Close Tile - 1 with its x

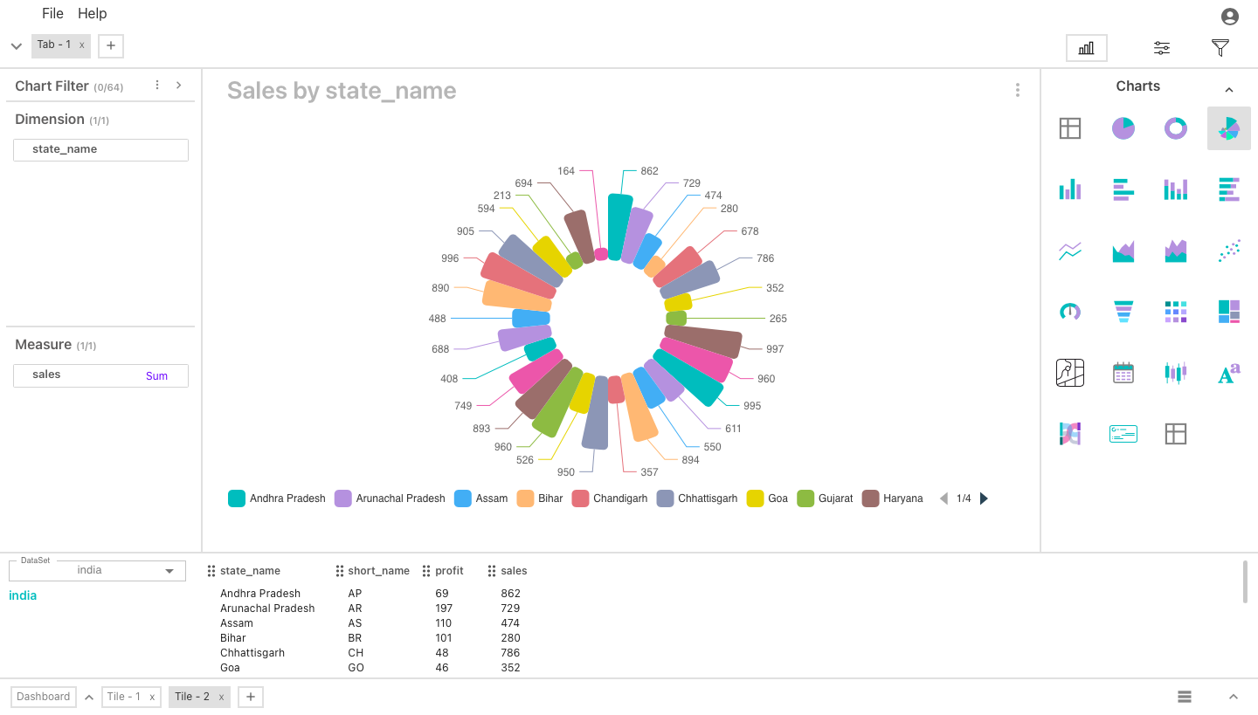pos(152,698)
